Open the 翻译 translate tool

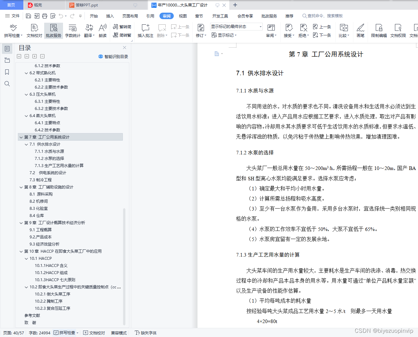(x=89, y=31)
